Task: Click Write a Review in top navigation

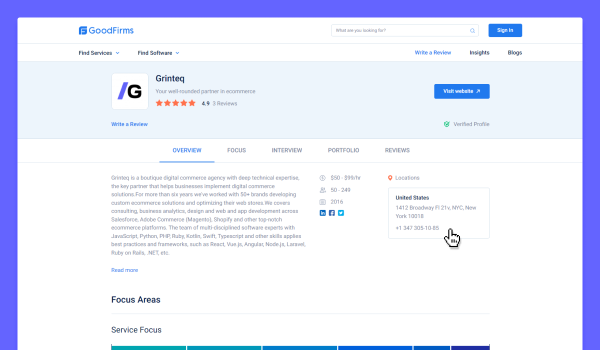Action: 433,52
